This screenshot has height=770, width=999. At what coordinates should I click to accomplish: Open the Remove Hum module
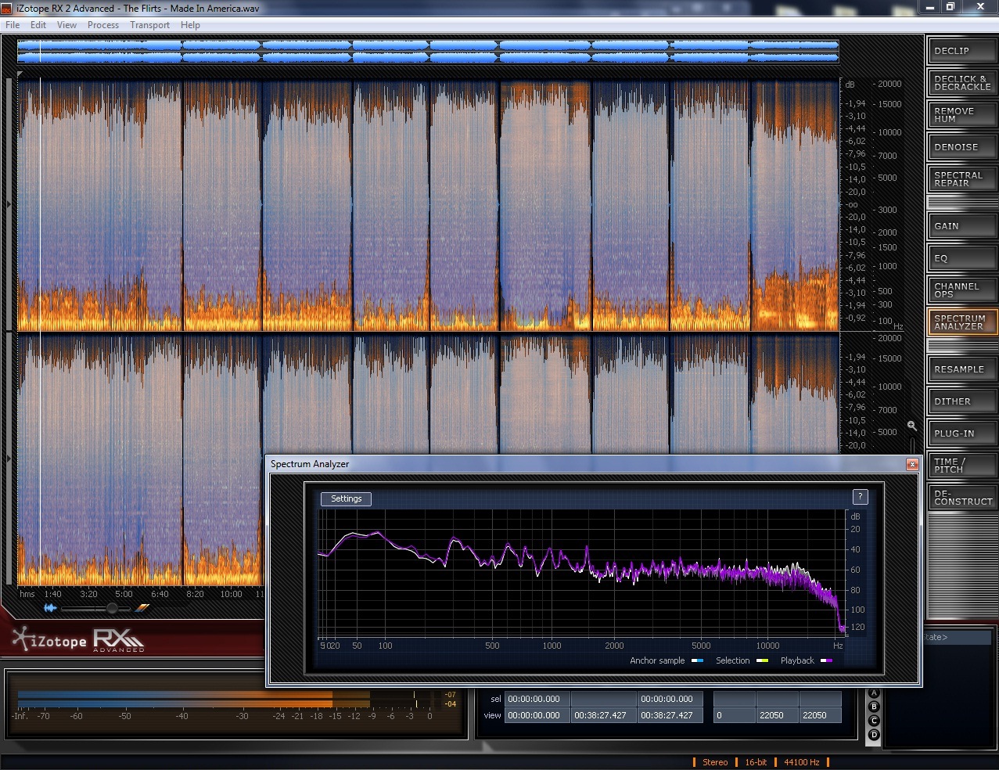961,115
